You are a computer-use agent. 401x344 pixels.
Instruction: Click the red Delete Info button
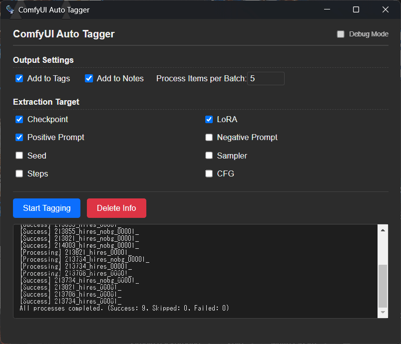tap(116, 208)
